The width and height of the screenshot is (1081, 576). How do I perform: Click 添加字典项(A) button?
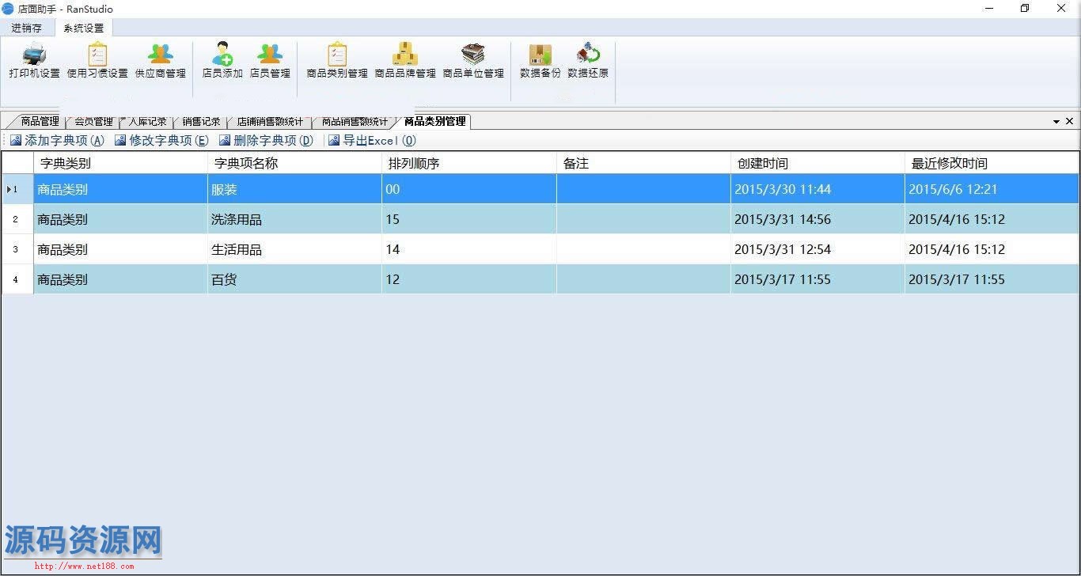point(57,141)
